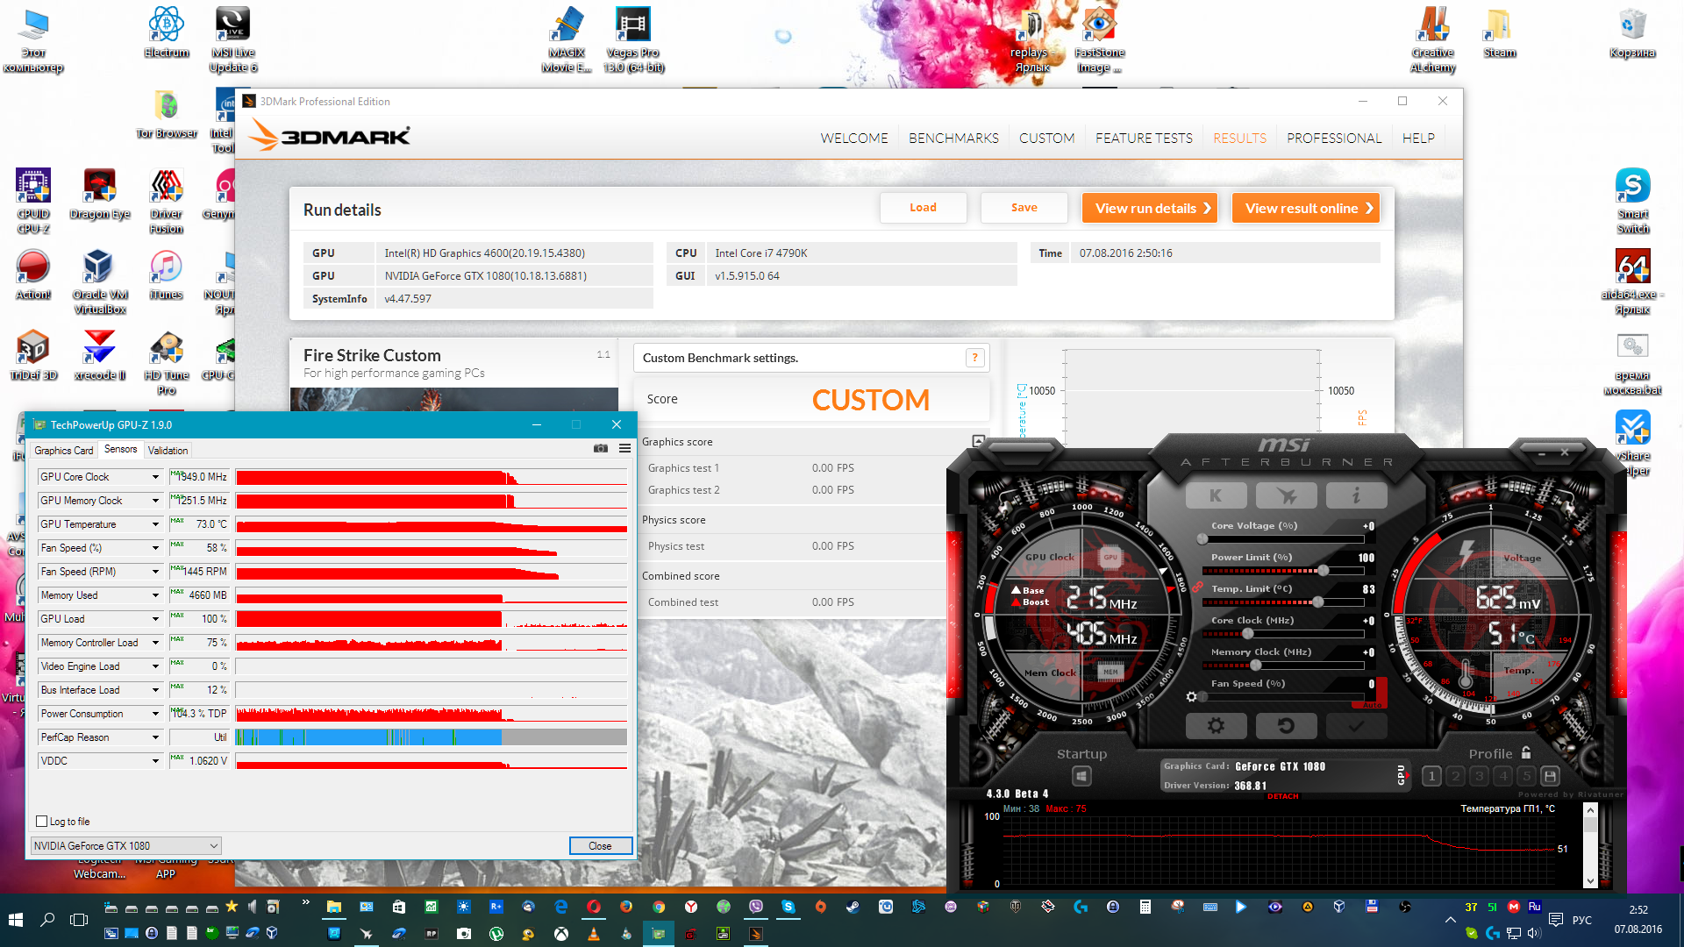
Task: Open GPU-Z hamburger menu icon
Action: coord(624,448)
